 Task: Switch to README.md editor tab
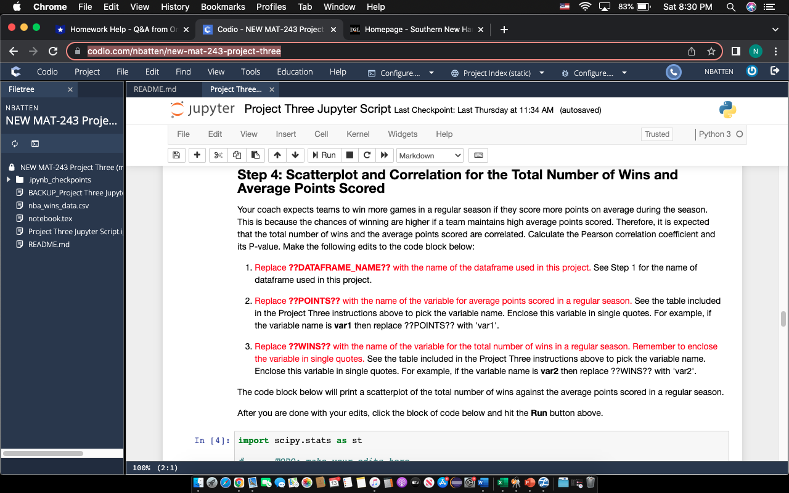click(x=155, y=89)
